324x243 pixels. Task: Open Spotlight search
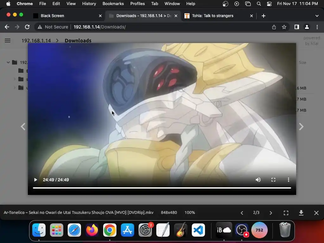pos(259,3)
